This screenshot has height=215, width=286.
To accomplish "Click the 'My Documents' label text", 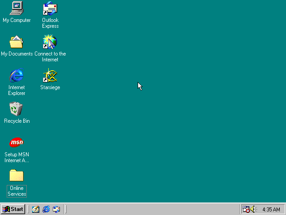I will [17, 54].
